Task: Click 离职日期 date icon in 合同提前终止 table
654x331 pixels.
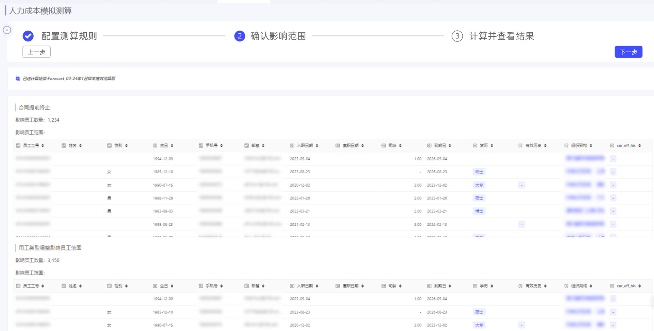Action: point(338,145)
